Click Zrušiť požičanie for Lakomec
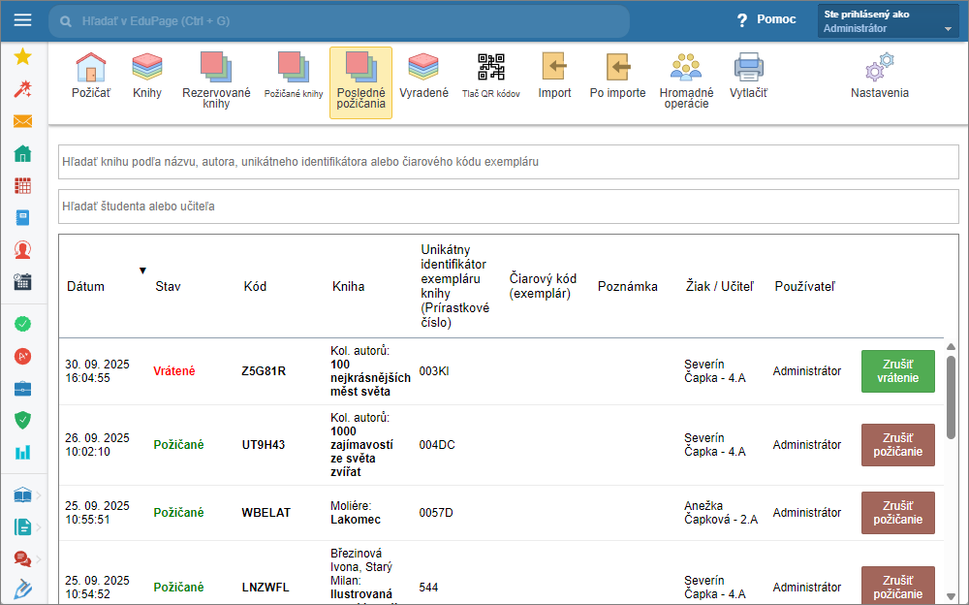The image size is (969, 605). click(897, 513)
